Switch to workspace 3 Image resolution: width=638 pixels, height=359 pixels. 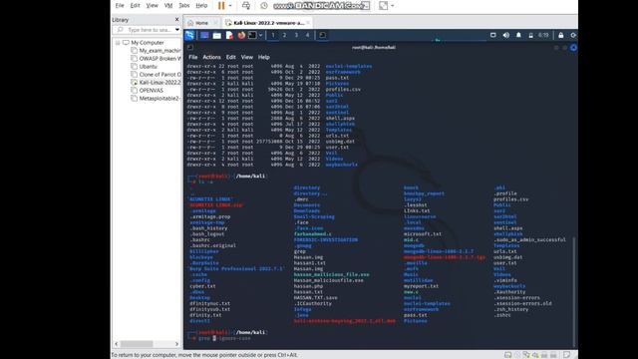[296, 36]
